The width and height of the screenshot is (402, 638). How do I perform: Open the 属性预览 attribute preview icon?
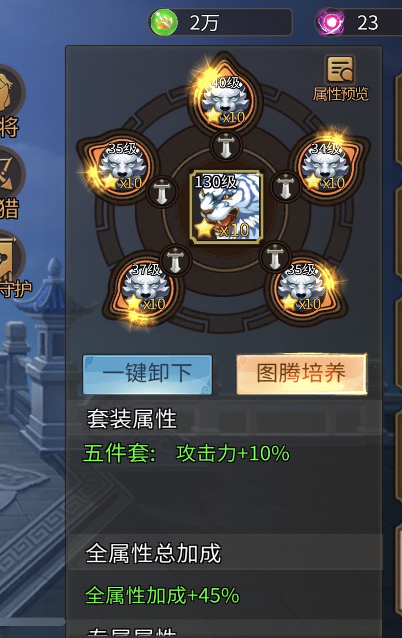340,79
